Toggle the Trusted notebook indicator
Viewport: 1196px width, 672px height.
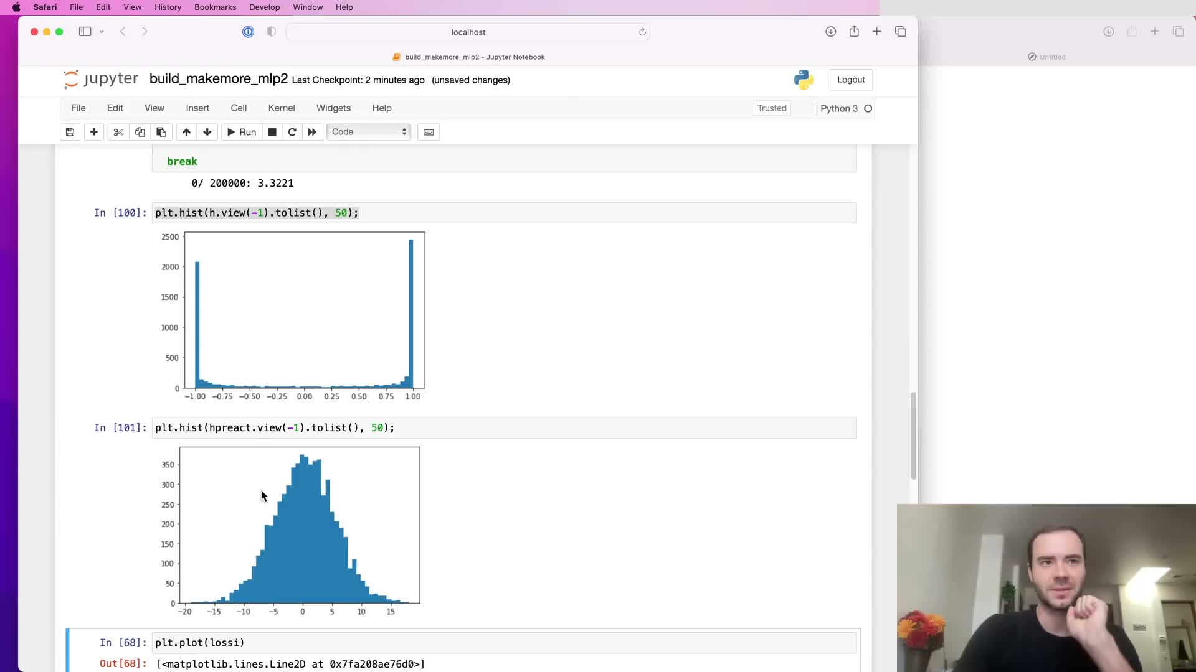click(x=772, y=108)
